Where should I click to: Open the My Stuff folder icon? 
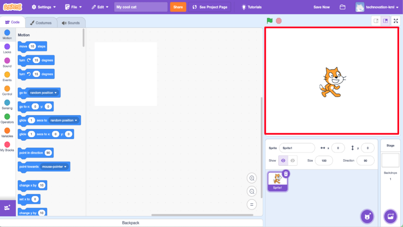coord(342,7)
